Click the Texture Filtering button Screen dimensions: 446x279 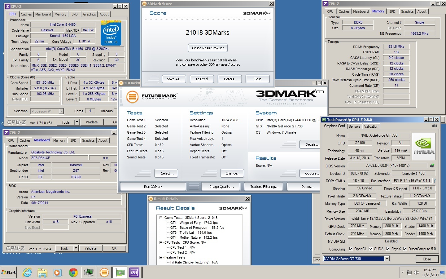pyautogui.click(x=264, y=187)
